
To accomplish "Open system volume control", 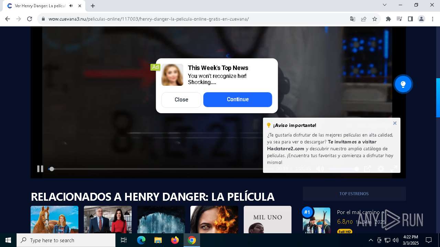I will click(x=396, y=240).
